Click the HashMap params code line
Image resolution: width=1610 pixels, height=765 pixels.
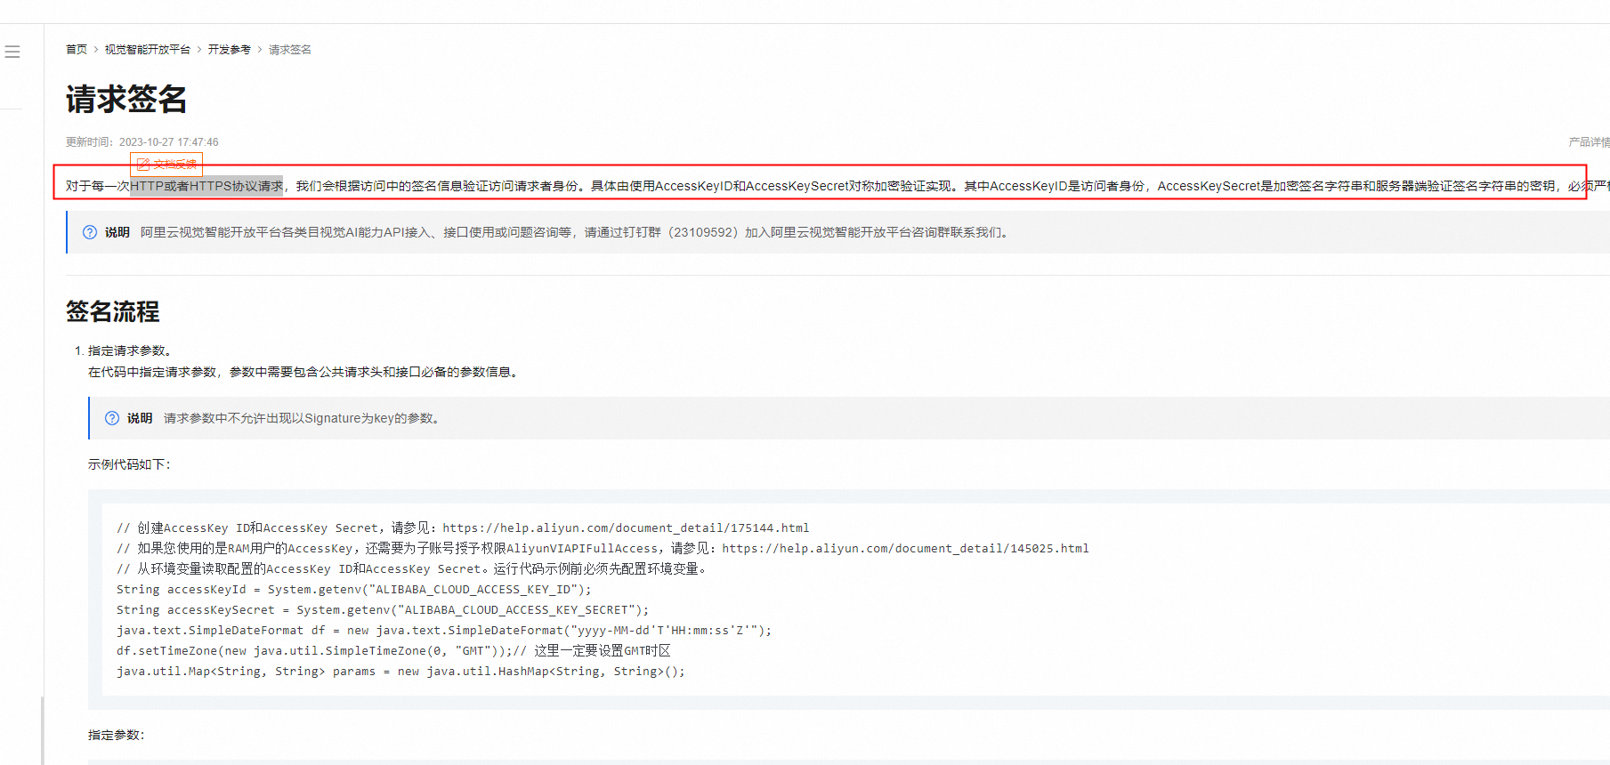tap(400, 672)
